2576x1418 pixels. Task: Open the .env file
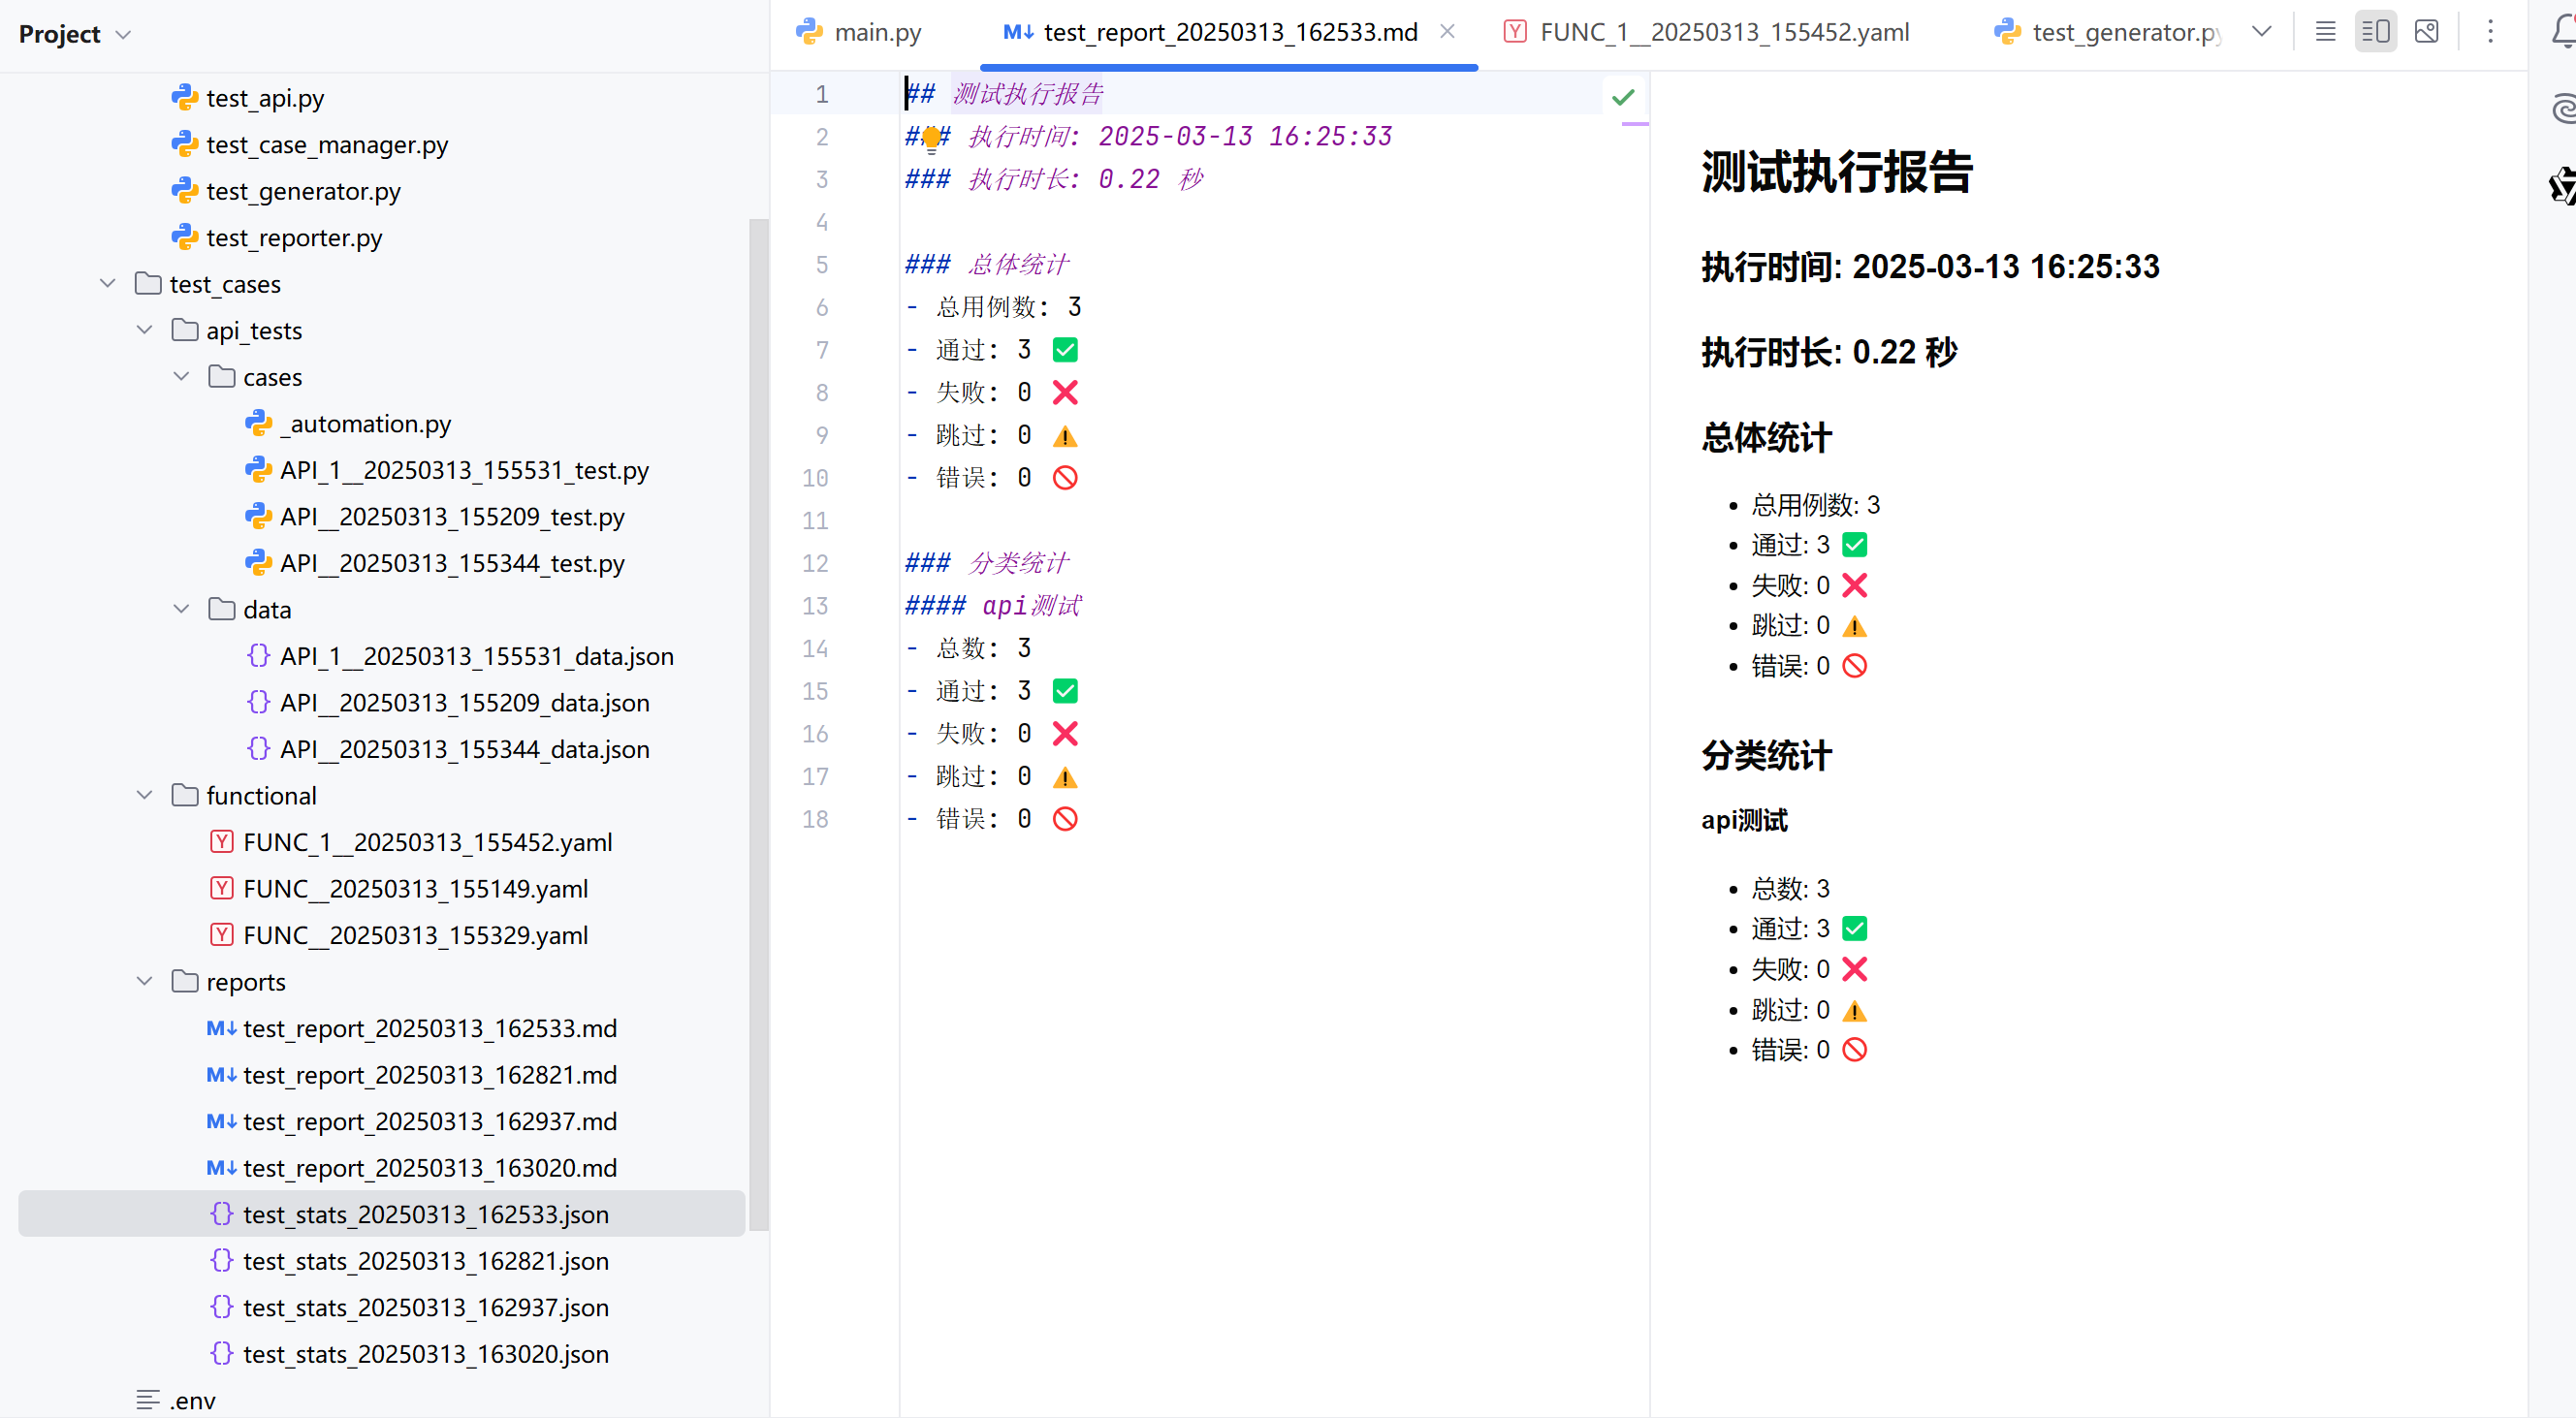click(192, 1400)
